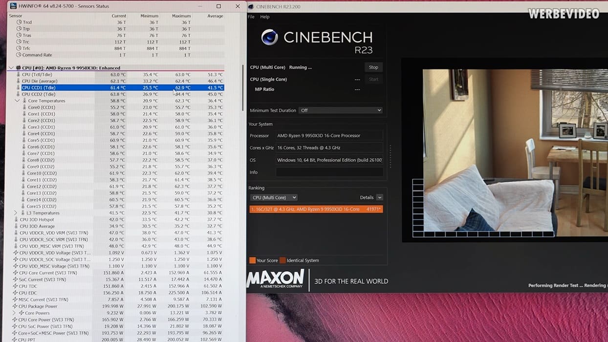
Task: Click thermometer icon beside CPU (Tctl/Tdie)
Action: pyautogui.click(x=19, y=75)
